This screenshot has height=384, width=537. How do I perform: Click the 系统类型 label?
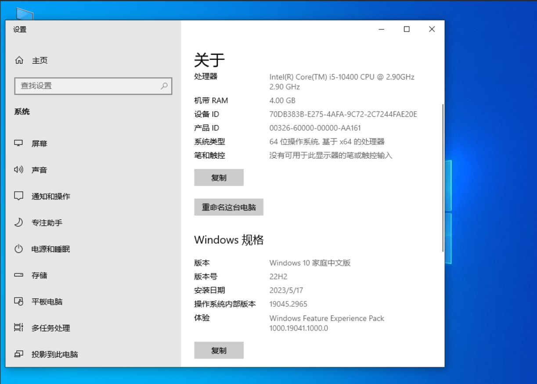point(209,142)
